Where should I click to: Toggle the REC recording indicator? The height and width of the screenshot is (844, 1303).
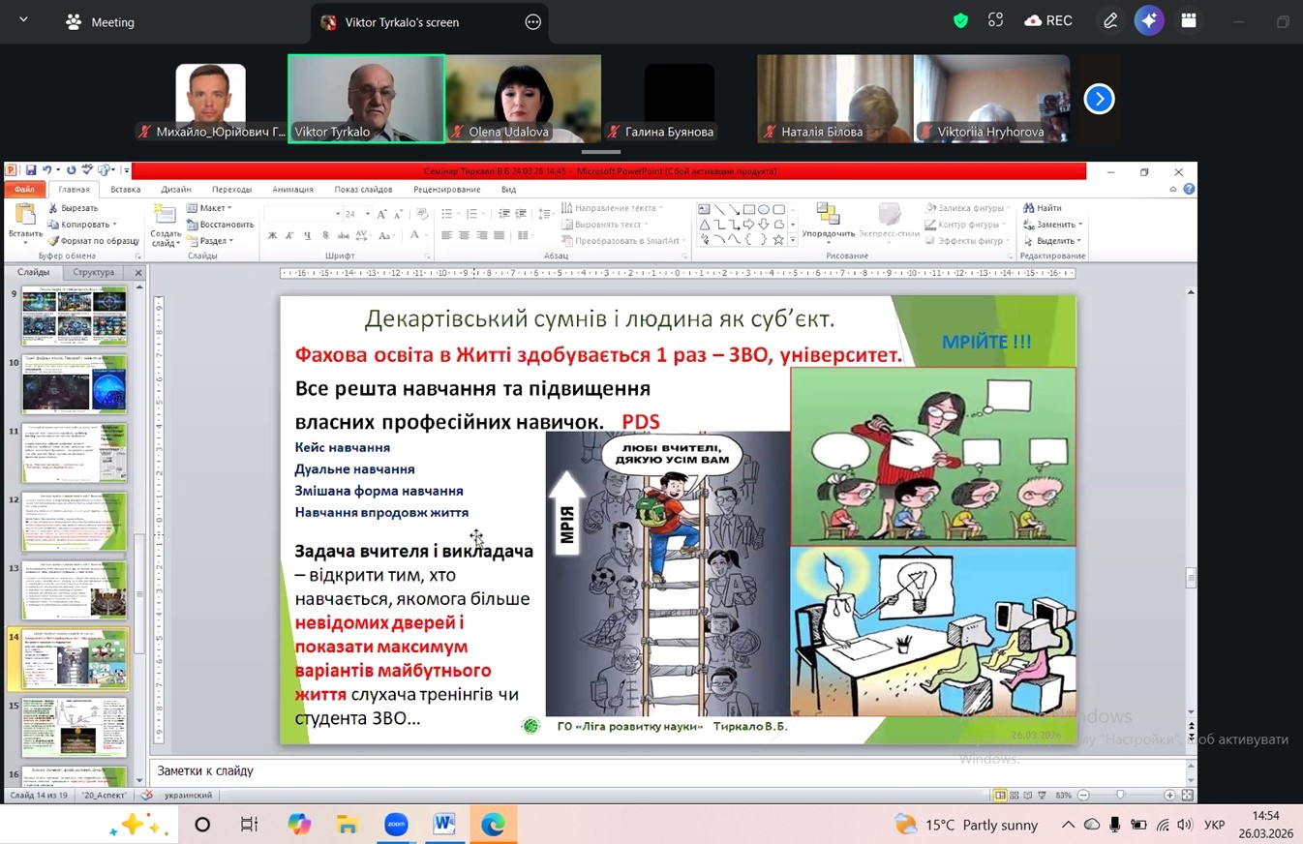pyautogui.click(x=1048, y=21)
